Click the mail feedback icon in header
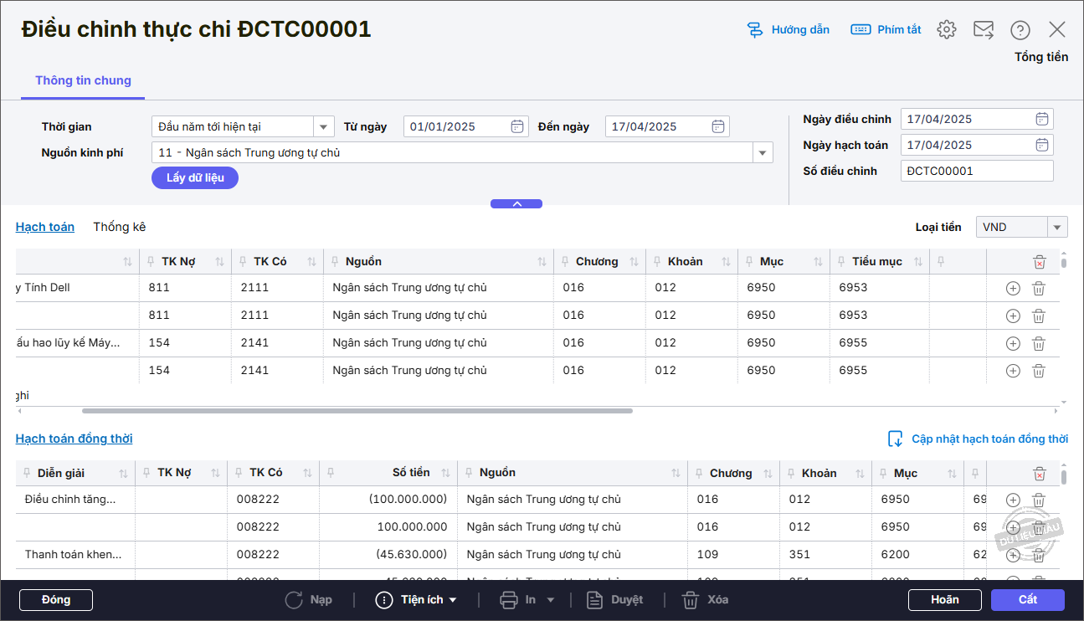 [x=984, y=29]
